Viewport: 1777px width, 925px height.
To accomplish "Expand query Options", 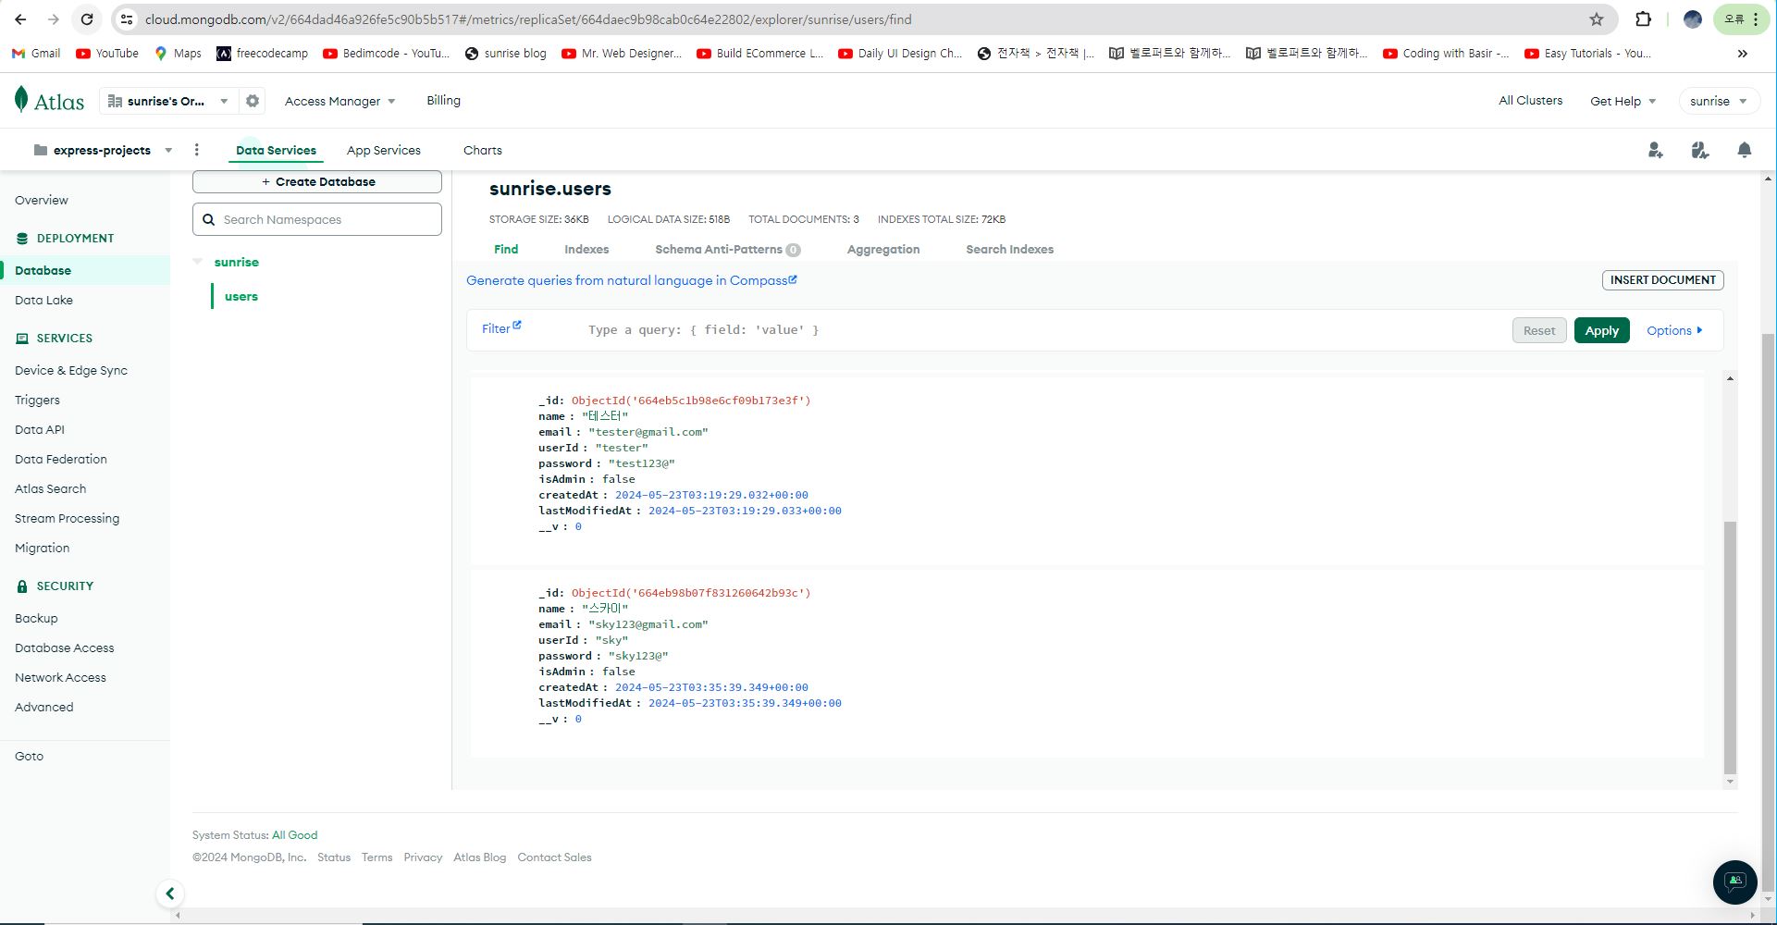I will (1674, 330).
